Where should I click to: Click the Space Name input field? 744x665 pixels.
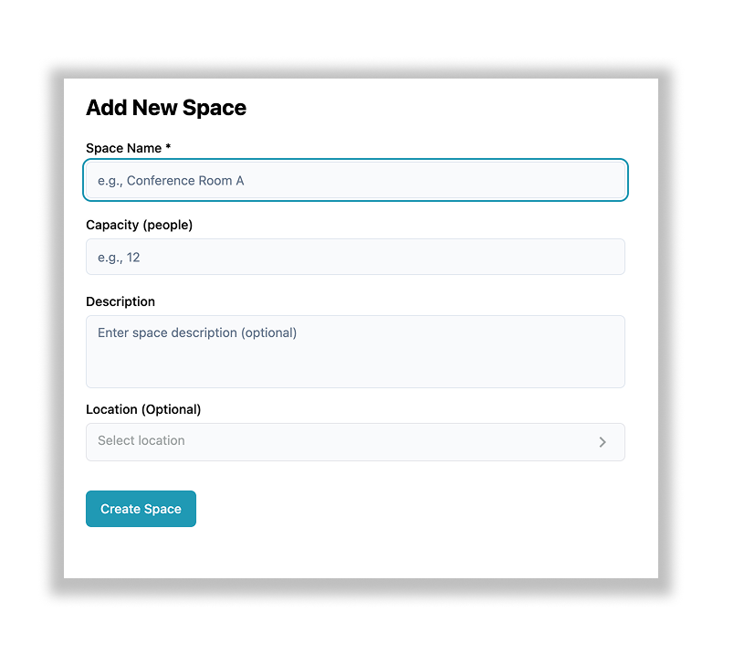355,180
